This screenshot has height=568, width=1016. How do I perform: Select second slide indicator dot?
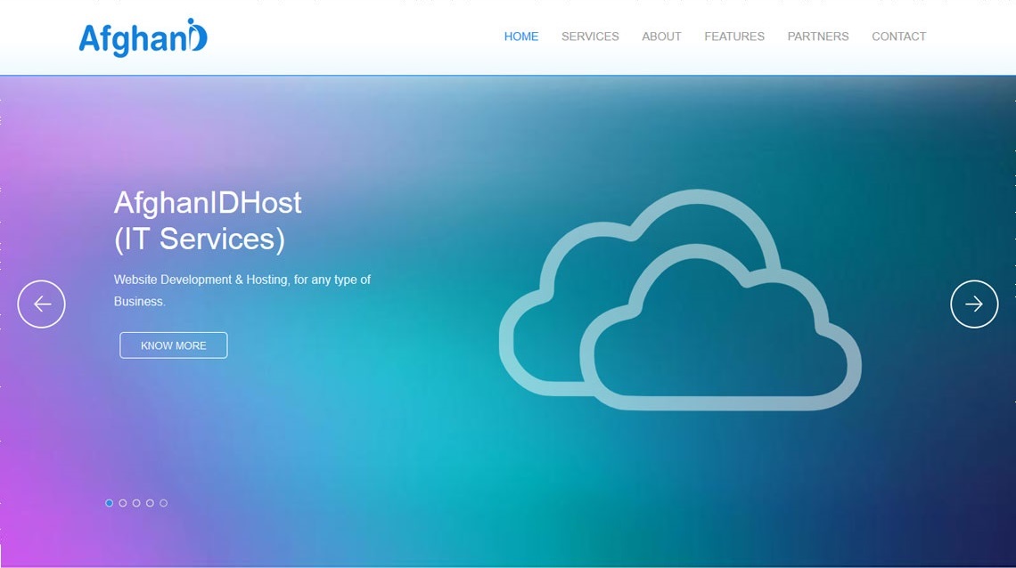pos(122,503)
